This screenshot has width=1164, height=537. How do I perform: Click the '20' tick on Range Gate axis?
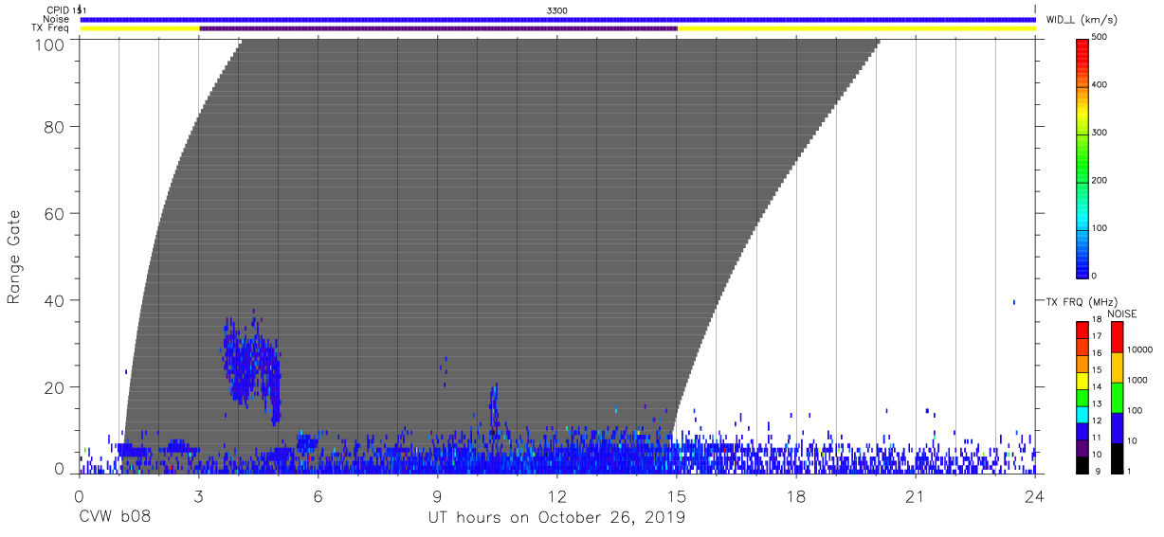click(53, 387)
